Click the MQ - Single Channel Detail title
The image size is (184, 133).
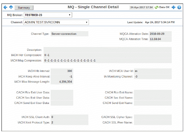pyautogui.click(x=93, y=7)
